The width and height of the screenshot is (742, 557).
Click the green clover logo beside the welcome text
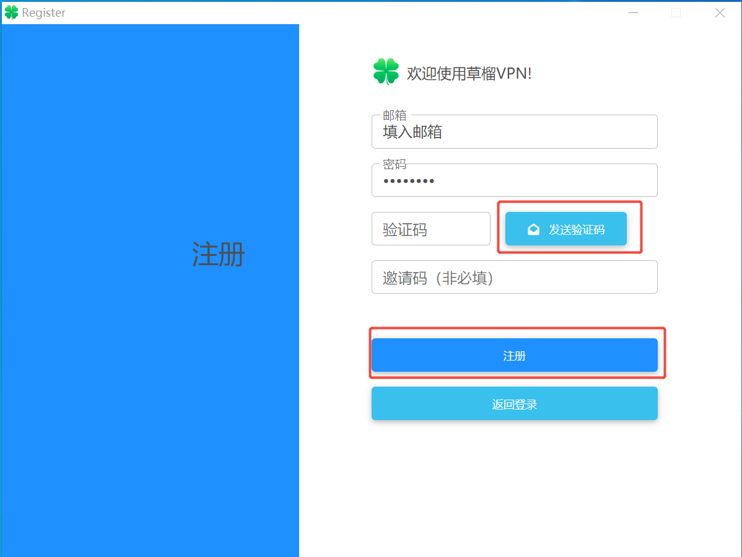pos(386,72)
